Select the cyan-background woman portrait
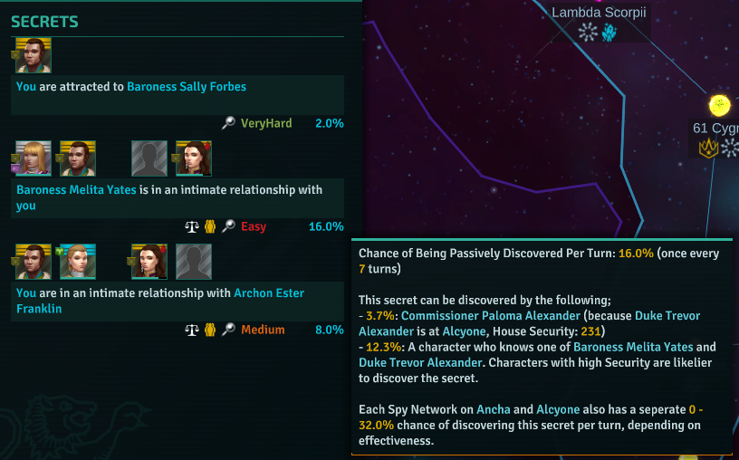739x460 pixels. click(x=78, y=262)
